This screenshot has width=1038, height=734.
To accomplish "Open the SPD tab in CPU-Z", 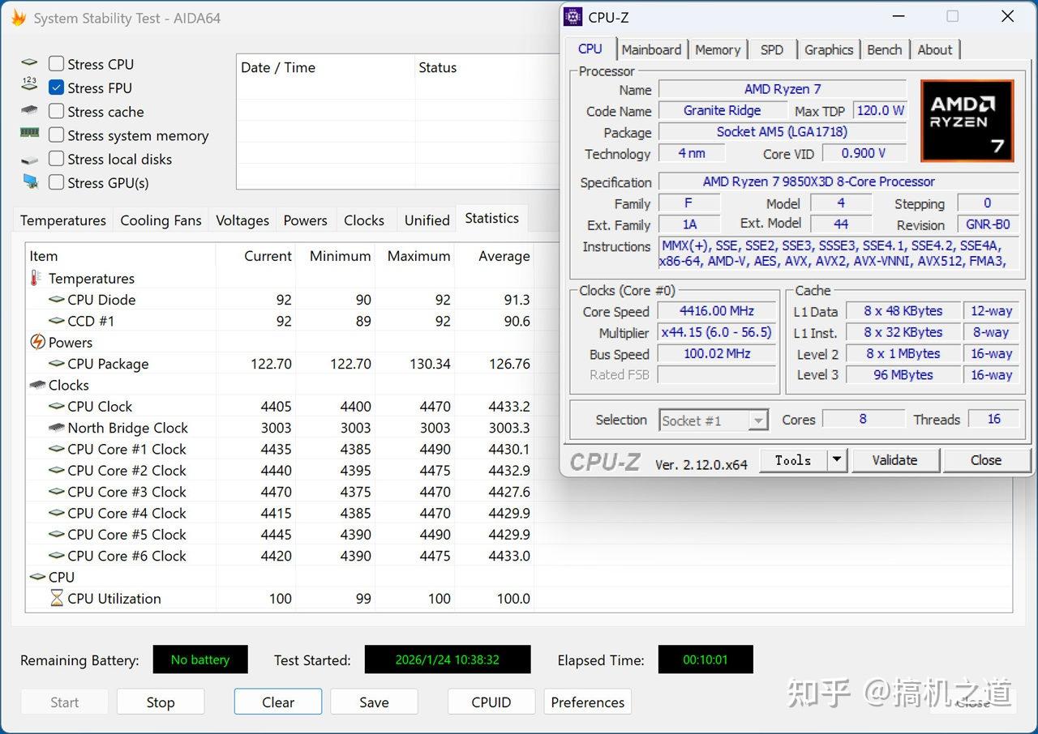I will (x=772, y=49).
